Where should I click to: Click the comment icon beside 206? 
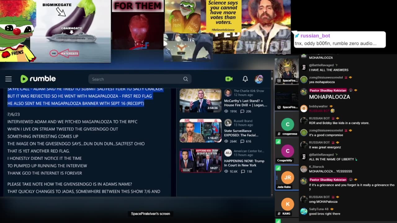pos(243,111)
